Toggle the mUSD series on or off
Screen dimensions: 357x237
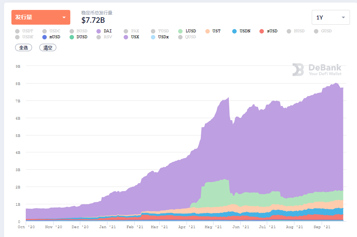(x=44, y=37)
